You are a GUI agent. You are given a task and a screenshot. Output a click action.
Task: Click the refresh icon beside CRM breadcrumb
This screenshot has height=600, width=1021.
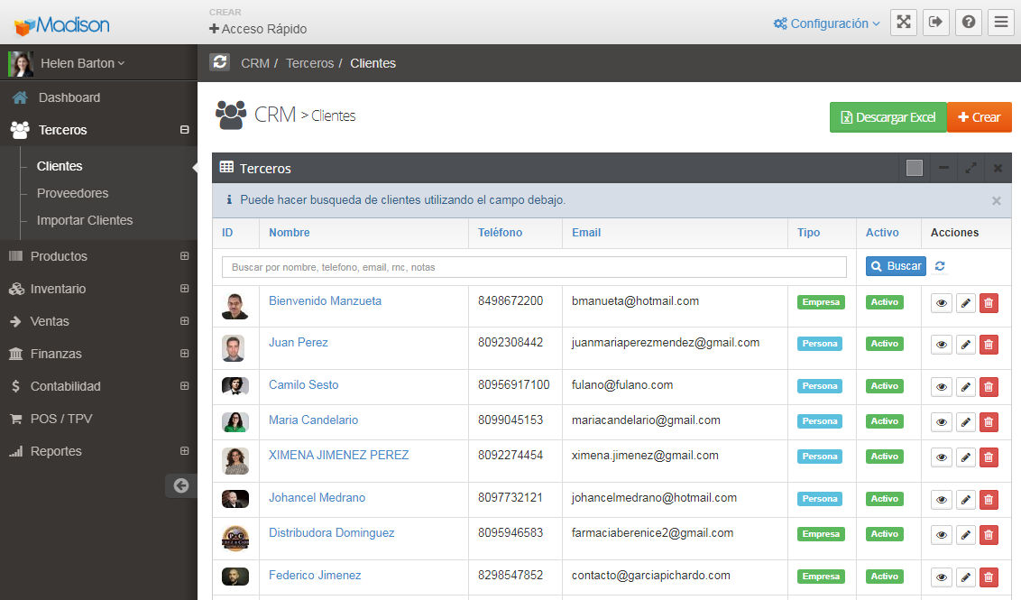click(x=219, y=62)
